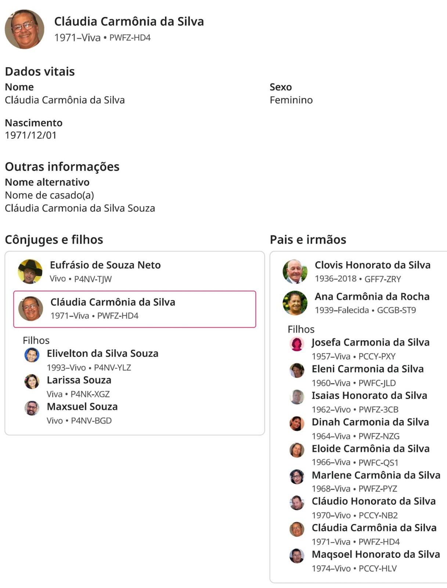447x588 pixels.
Task: Click Josefa Carmonia da Silva's placeholder avatar icon
Action: (297, 344)
